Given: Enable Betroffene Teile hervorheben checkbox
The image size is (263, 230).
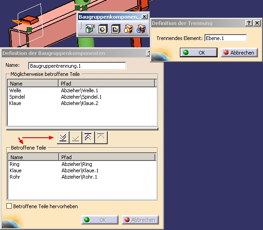Looking at the screenshot, I should point(9,206).
